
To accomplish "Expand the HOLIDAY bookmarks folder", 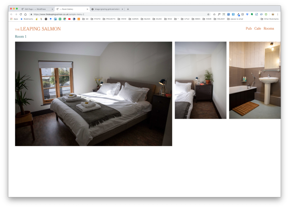I will tap(219, 19).
